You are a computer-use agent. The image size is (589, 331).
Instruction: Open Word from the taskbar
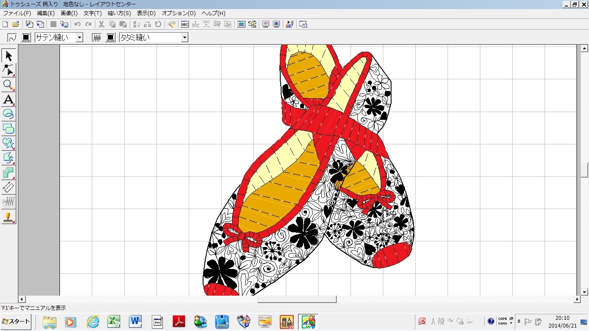pos(135,322)
